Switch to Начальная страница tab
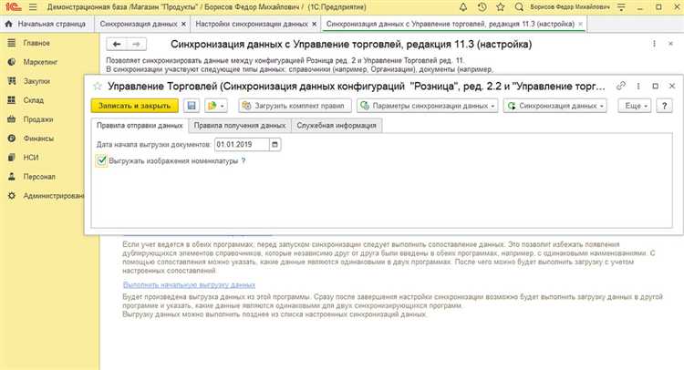This screenshot has width=684, height=370. [x=47, y=24]
